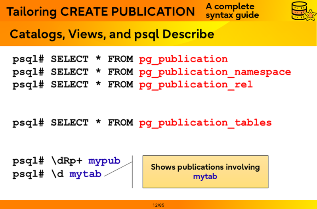
Task: Click the 12/85 slide number
Action: tap(158, 205)
